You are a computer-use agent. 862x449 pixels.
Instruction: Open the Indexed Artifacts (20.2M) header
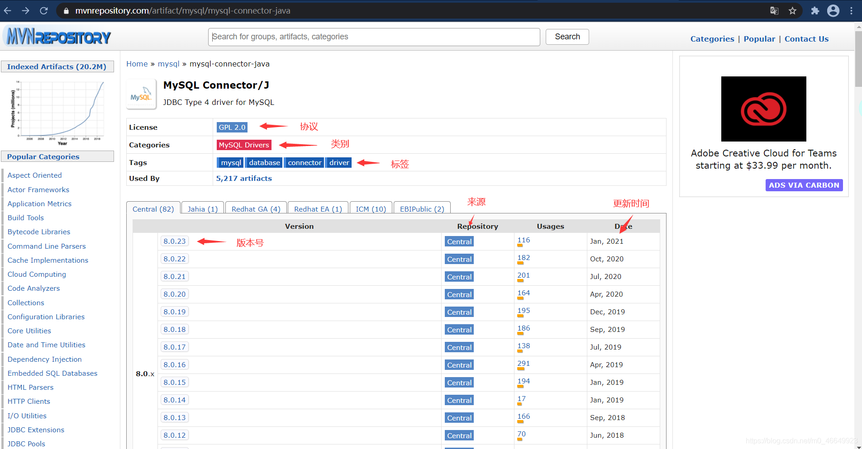(57, 66)
